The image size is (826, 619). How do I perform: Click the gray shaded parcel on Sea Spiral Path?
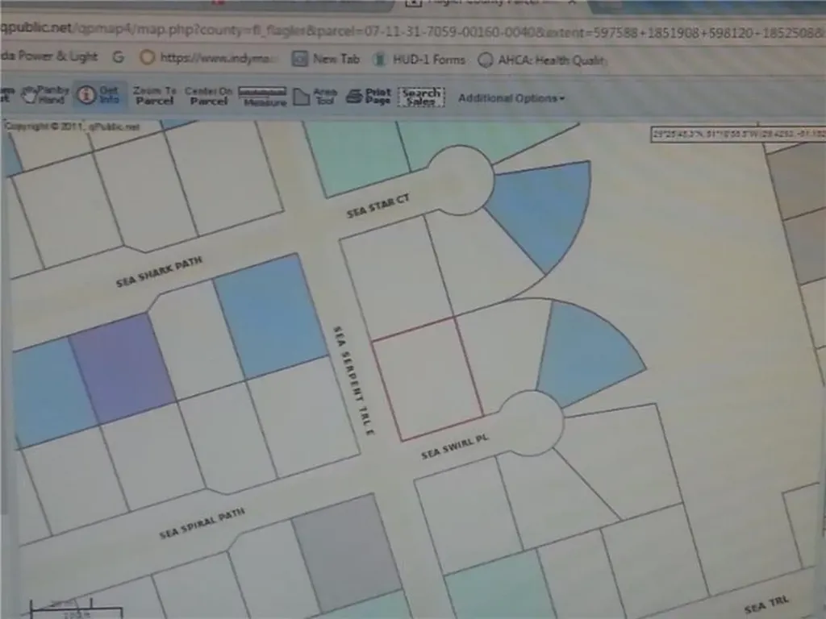347,552
